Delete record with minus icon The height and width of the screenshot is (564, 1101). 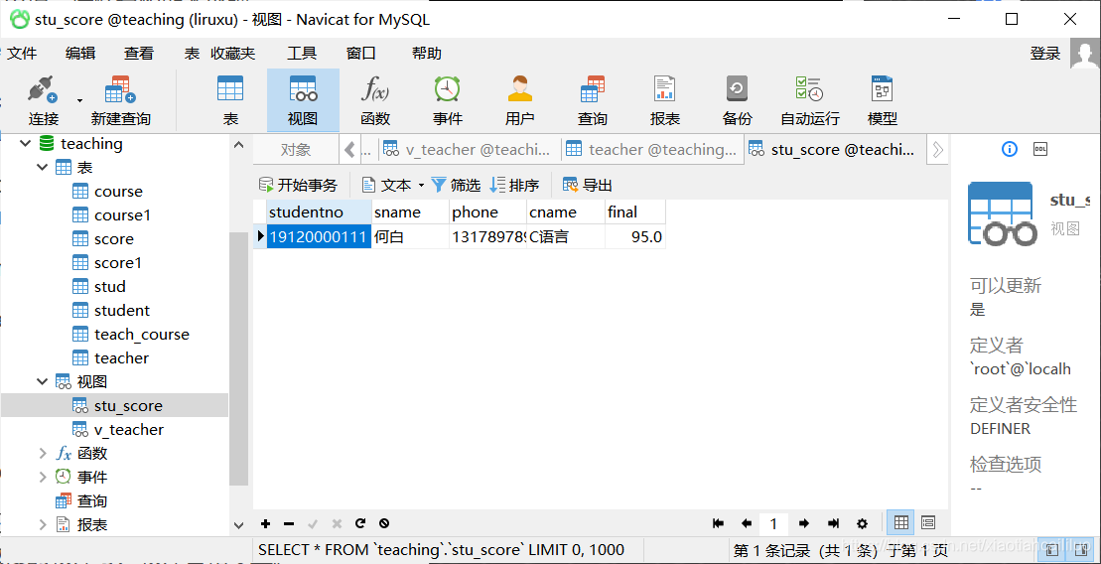pyautogui.click(x=289, y=523)
